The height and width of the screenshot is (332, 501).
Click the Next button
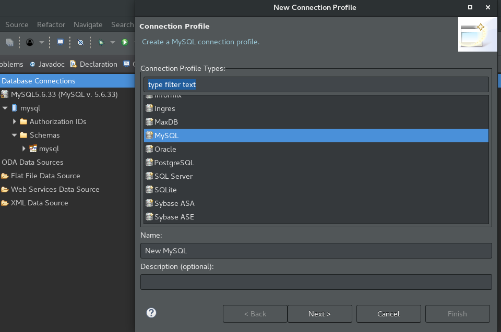click(x=319, y=313)
